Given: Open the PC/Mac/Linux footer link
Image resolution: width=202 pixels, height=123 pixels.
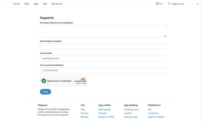Looking at the screenshot, I should 131,110.
